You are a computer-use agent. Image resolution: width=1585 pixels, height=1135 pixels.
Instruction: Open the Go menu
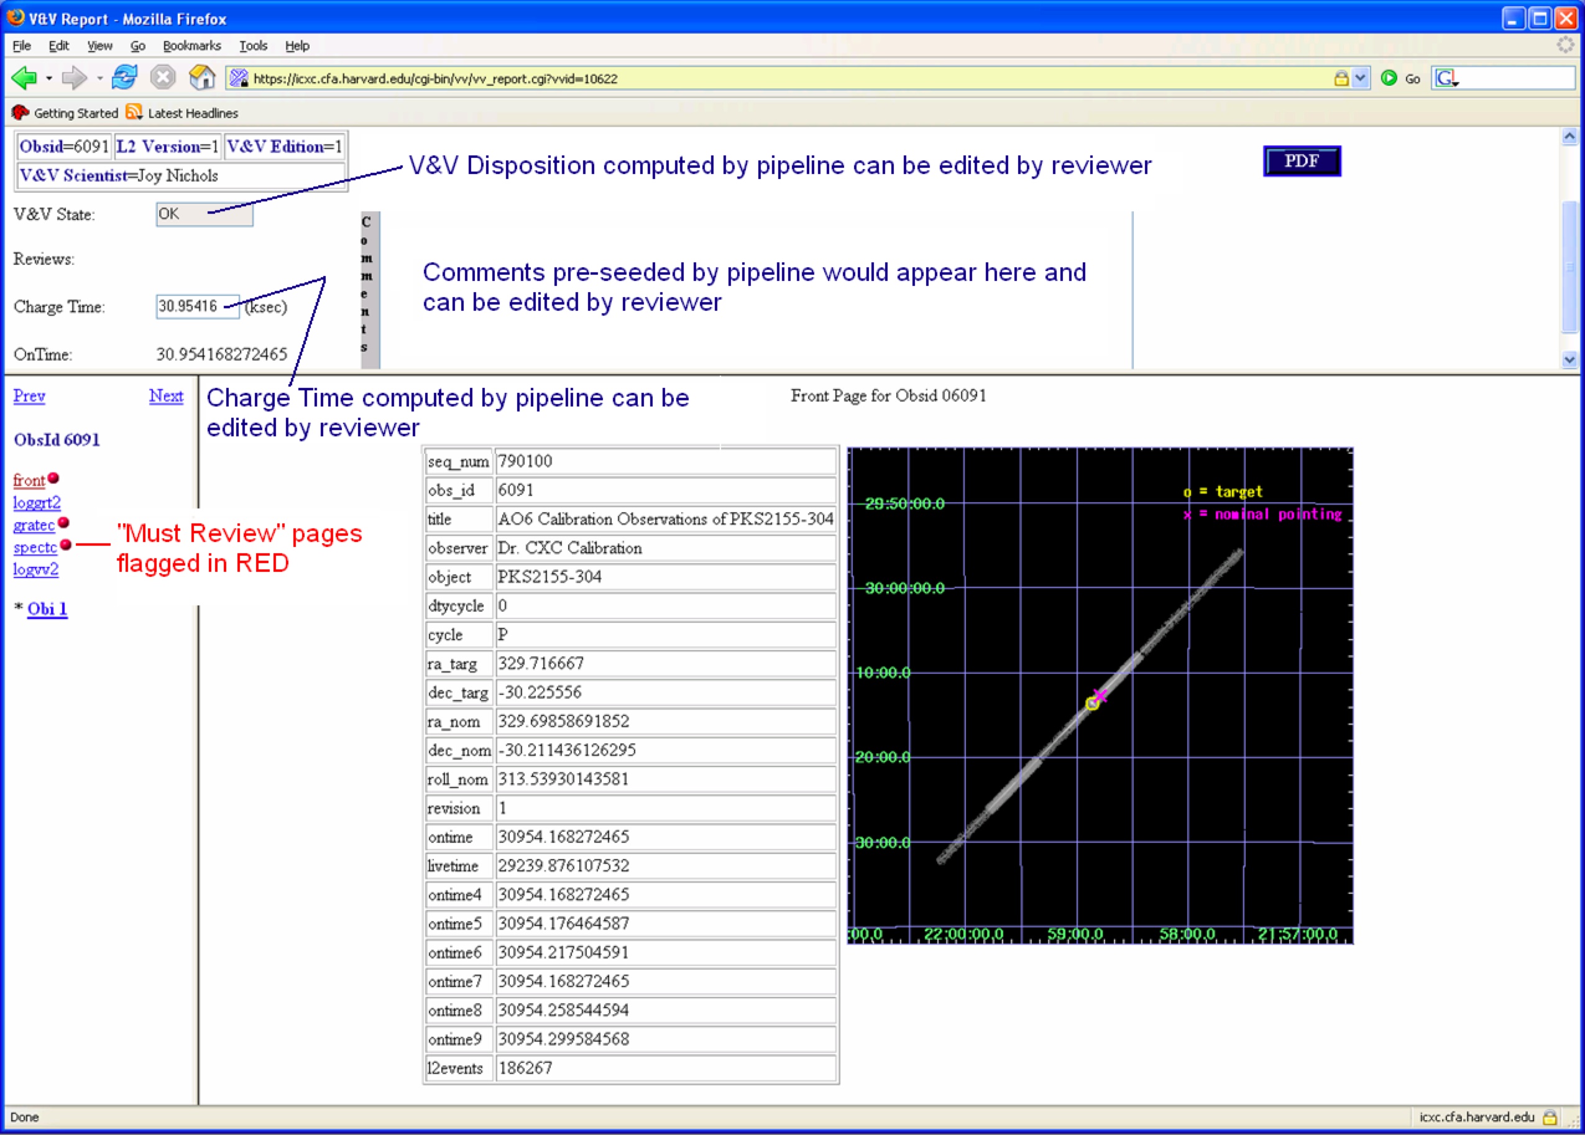(137, 45)
